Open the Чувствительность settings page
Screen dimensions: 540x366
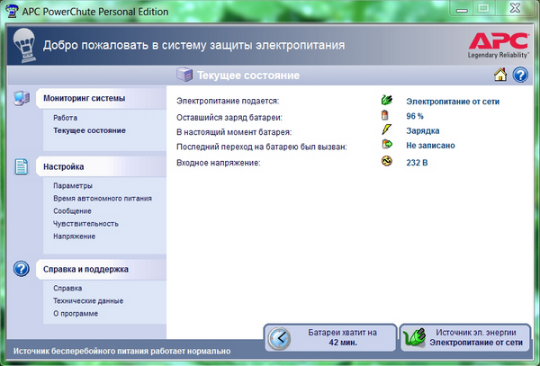(85, 224)
